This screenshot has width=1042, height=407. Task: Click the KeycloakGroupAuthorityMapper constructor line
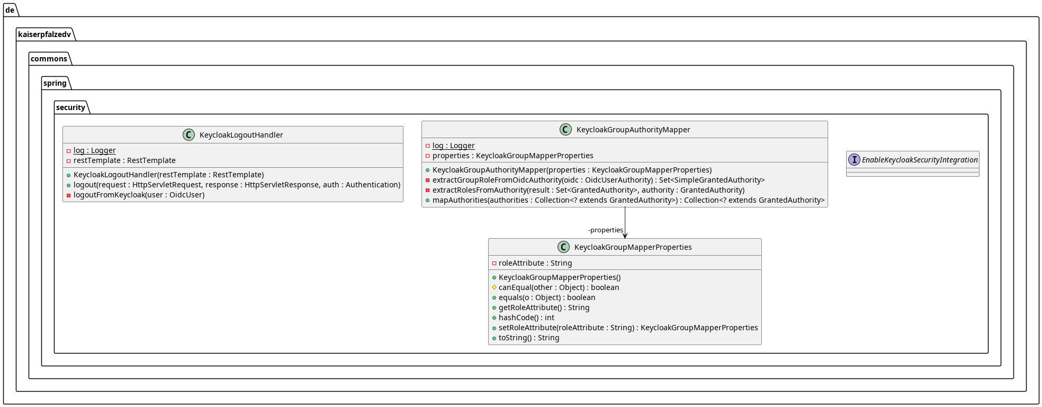pyautogui.click(x=572, y=170)
